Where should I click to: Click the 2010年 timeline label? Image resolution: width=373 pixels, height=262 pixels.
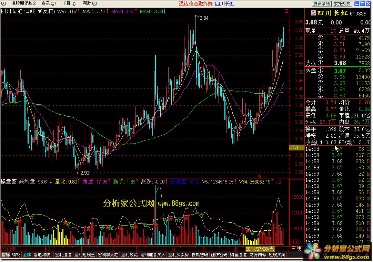[8, 249]
